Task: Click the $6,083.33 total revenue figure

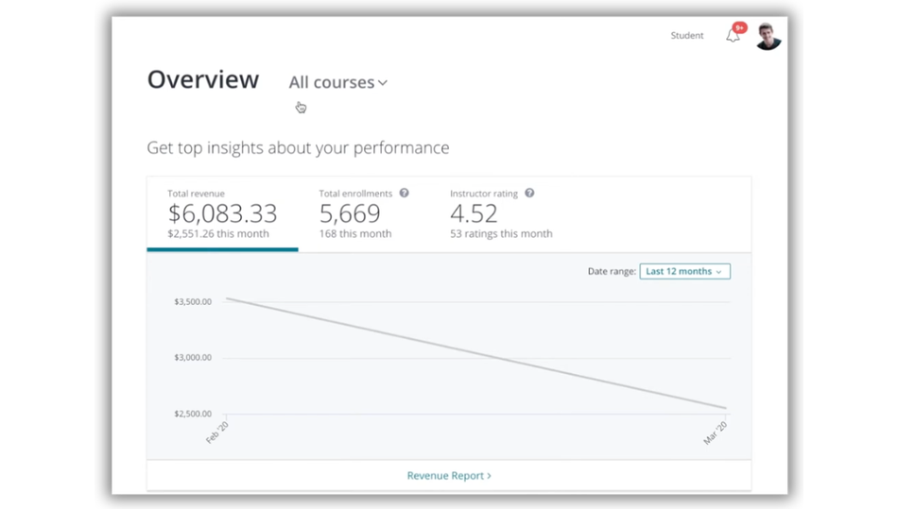Action: [x=222, y=214]
